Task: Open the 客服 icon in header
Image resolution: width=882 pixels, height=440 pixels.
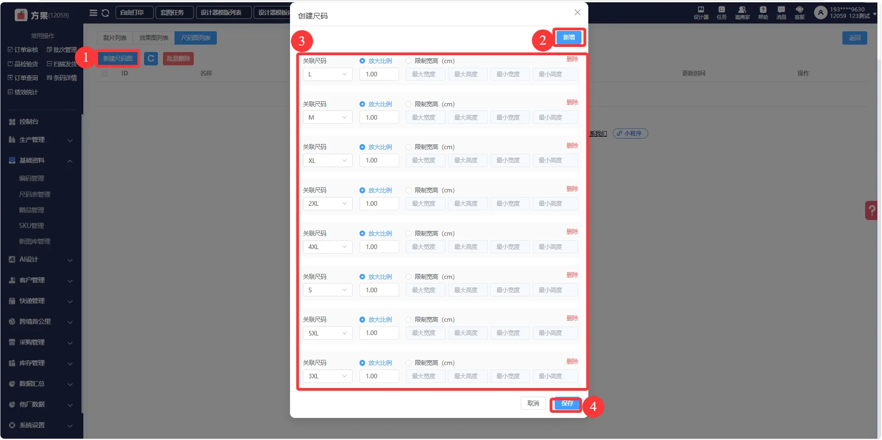Action: click(x=800, y=13)
